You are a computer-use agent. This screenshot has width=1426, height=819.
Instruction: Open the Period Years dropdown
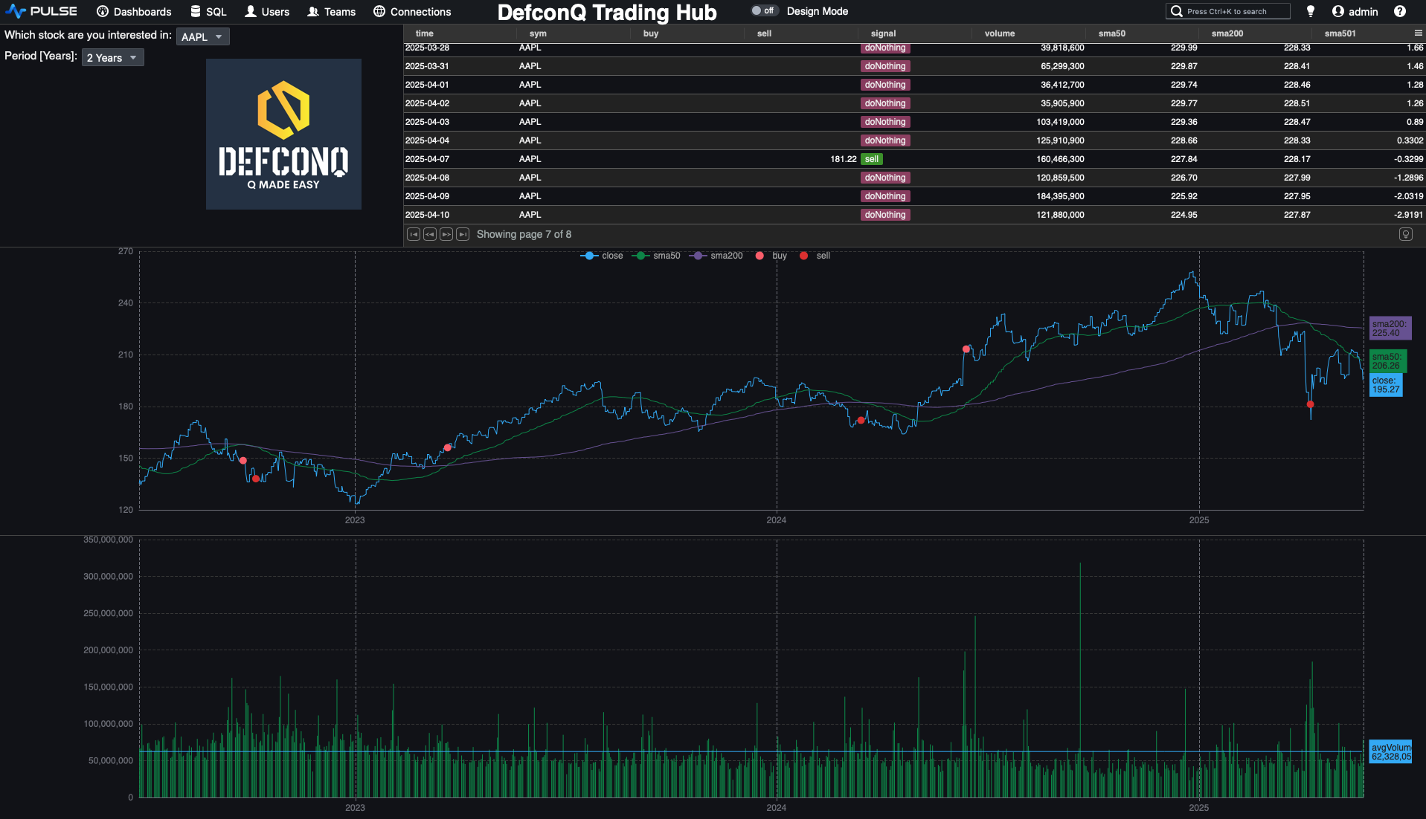point(112,57)
